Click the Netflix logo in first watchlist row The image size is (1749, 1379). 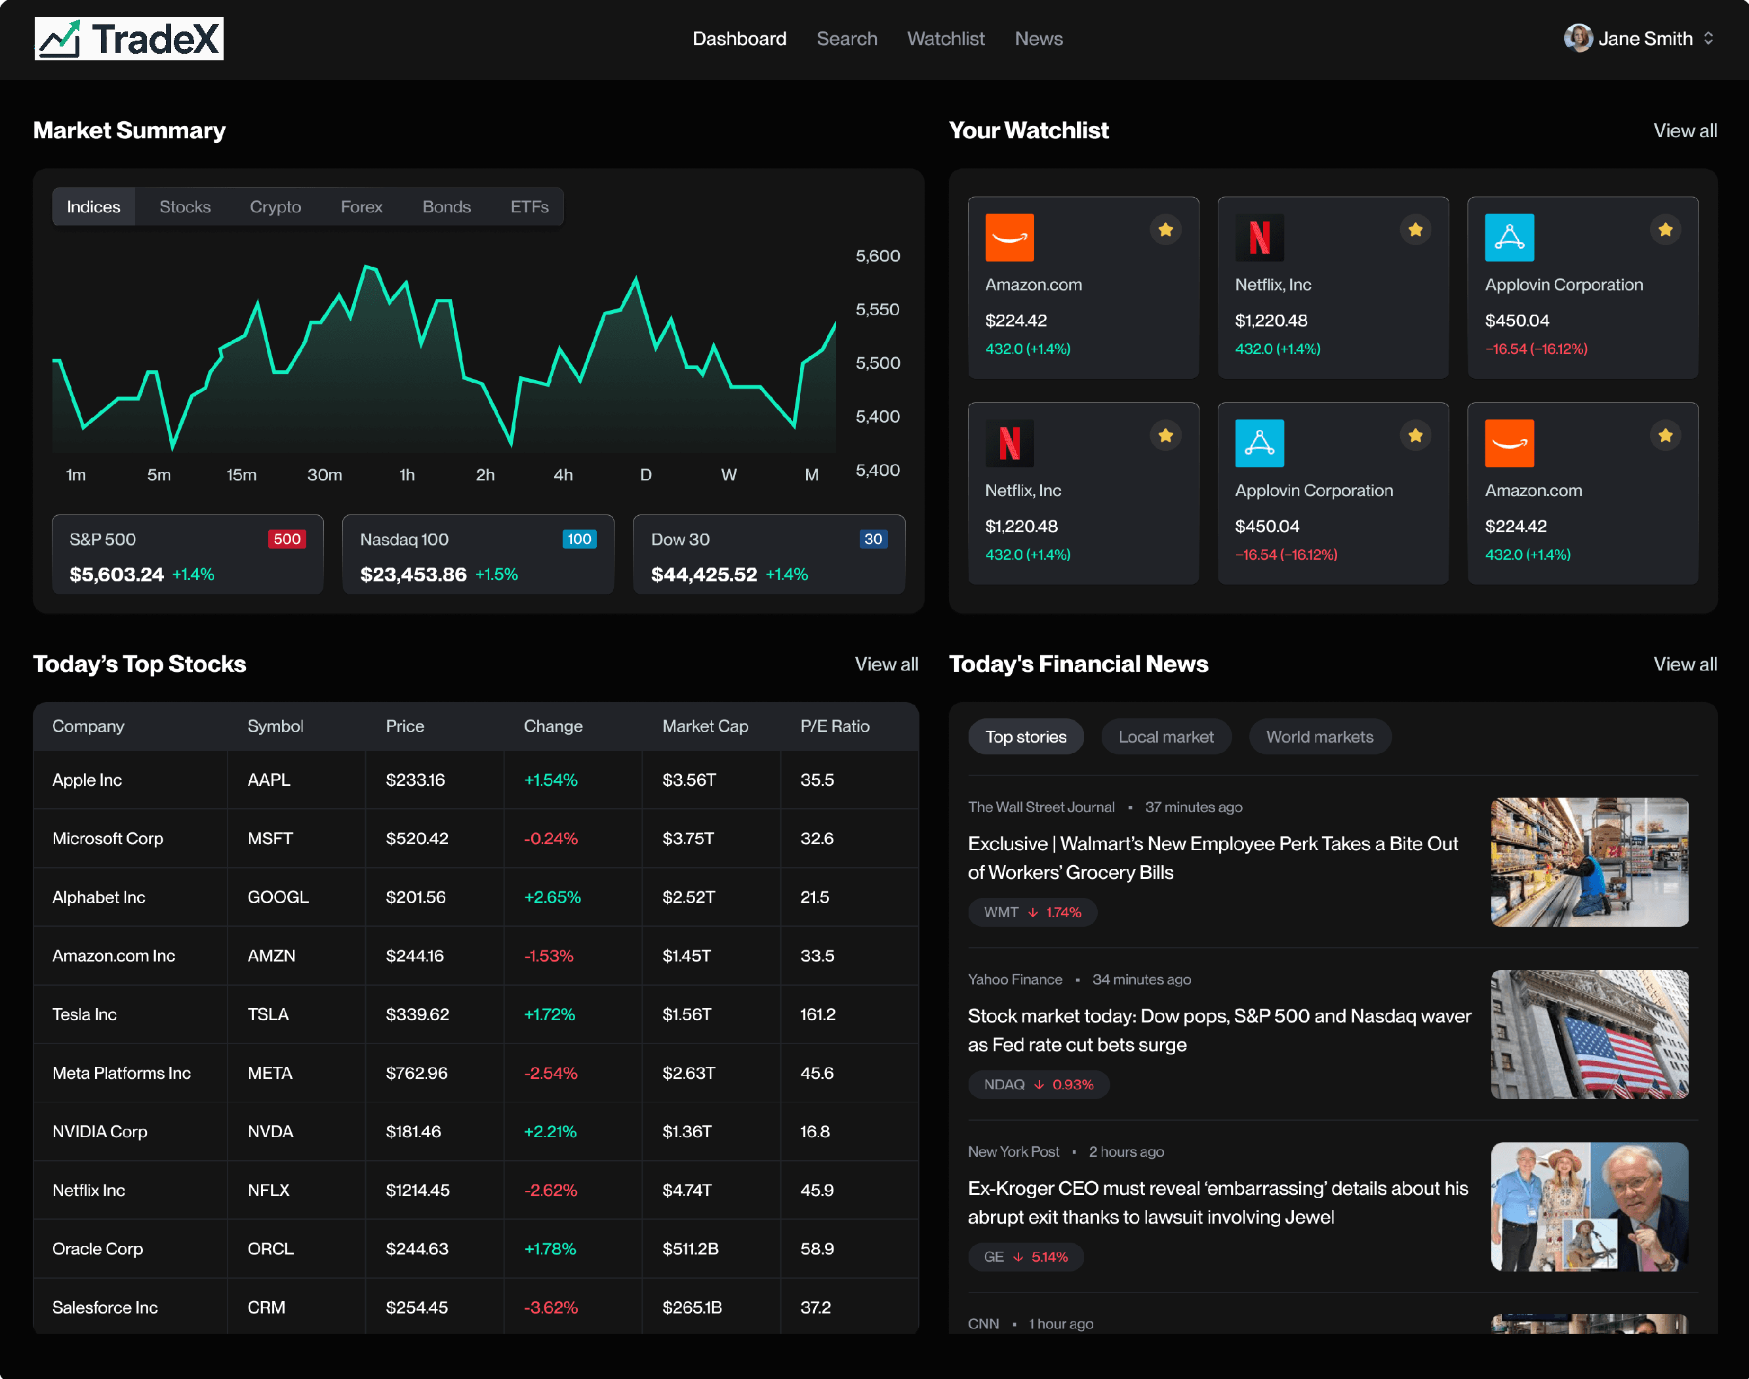click(x=1258, y=237)
